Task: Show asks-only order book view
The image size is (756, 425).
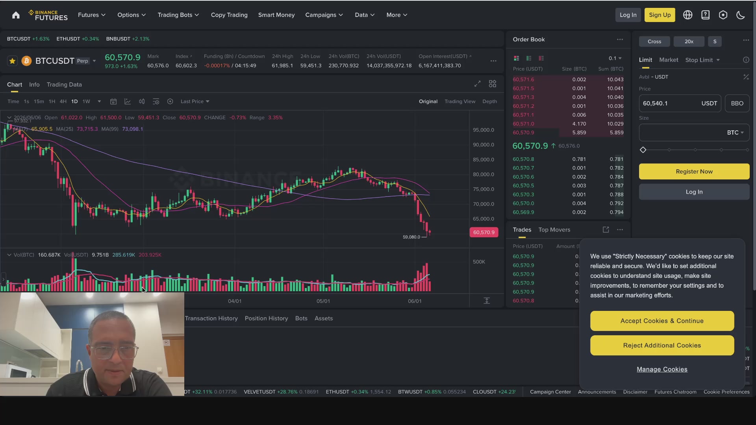Action: pyautogui.click(x=541, y=58)
